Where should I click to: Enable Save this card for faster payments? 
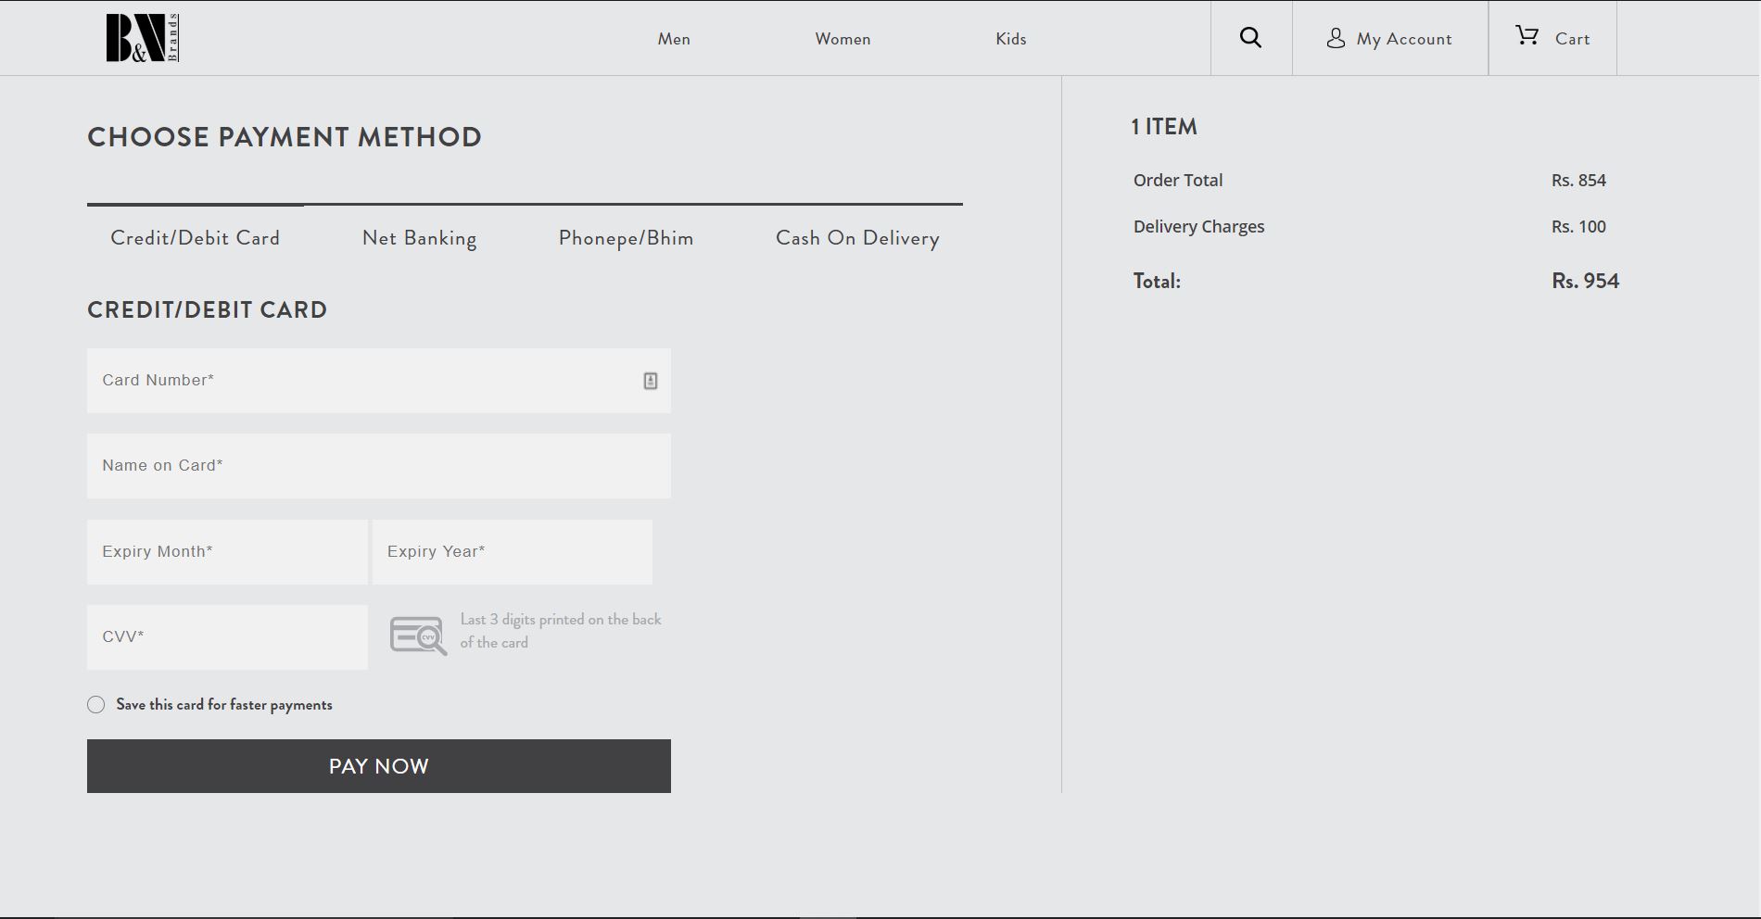pos(96,705)
